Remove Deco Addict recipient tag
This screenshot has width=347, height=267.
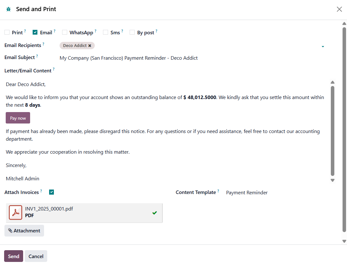pos(90,46)
